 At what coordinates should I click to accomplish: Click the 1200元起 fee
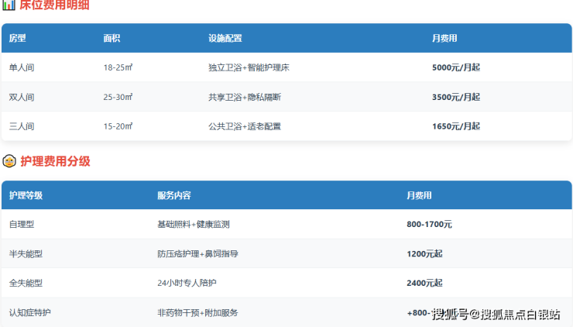pos(424,253)
